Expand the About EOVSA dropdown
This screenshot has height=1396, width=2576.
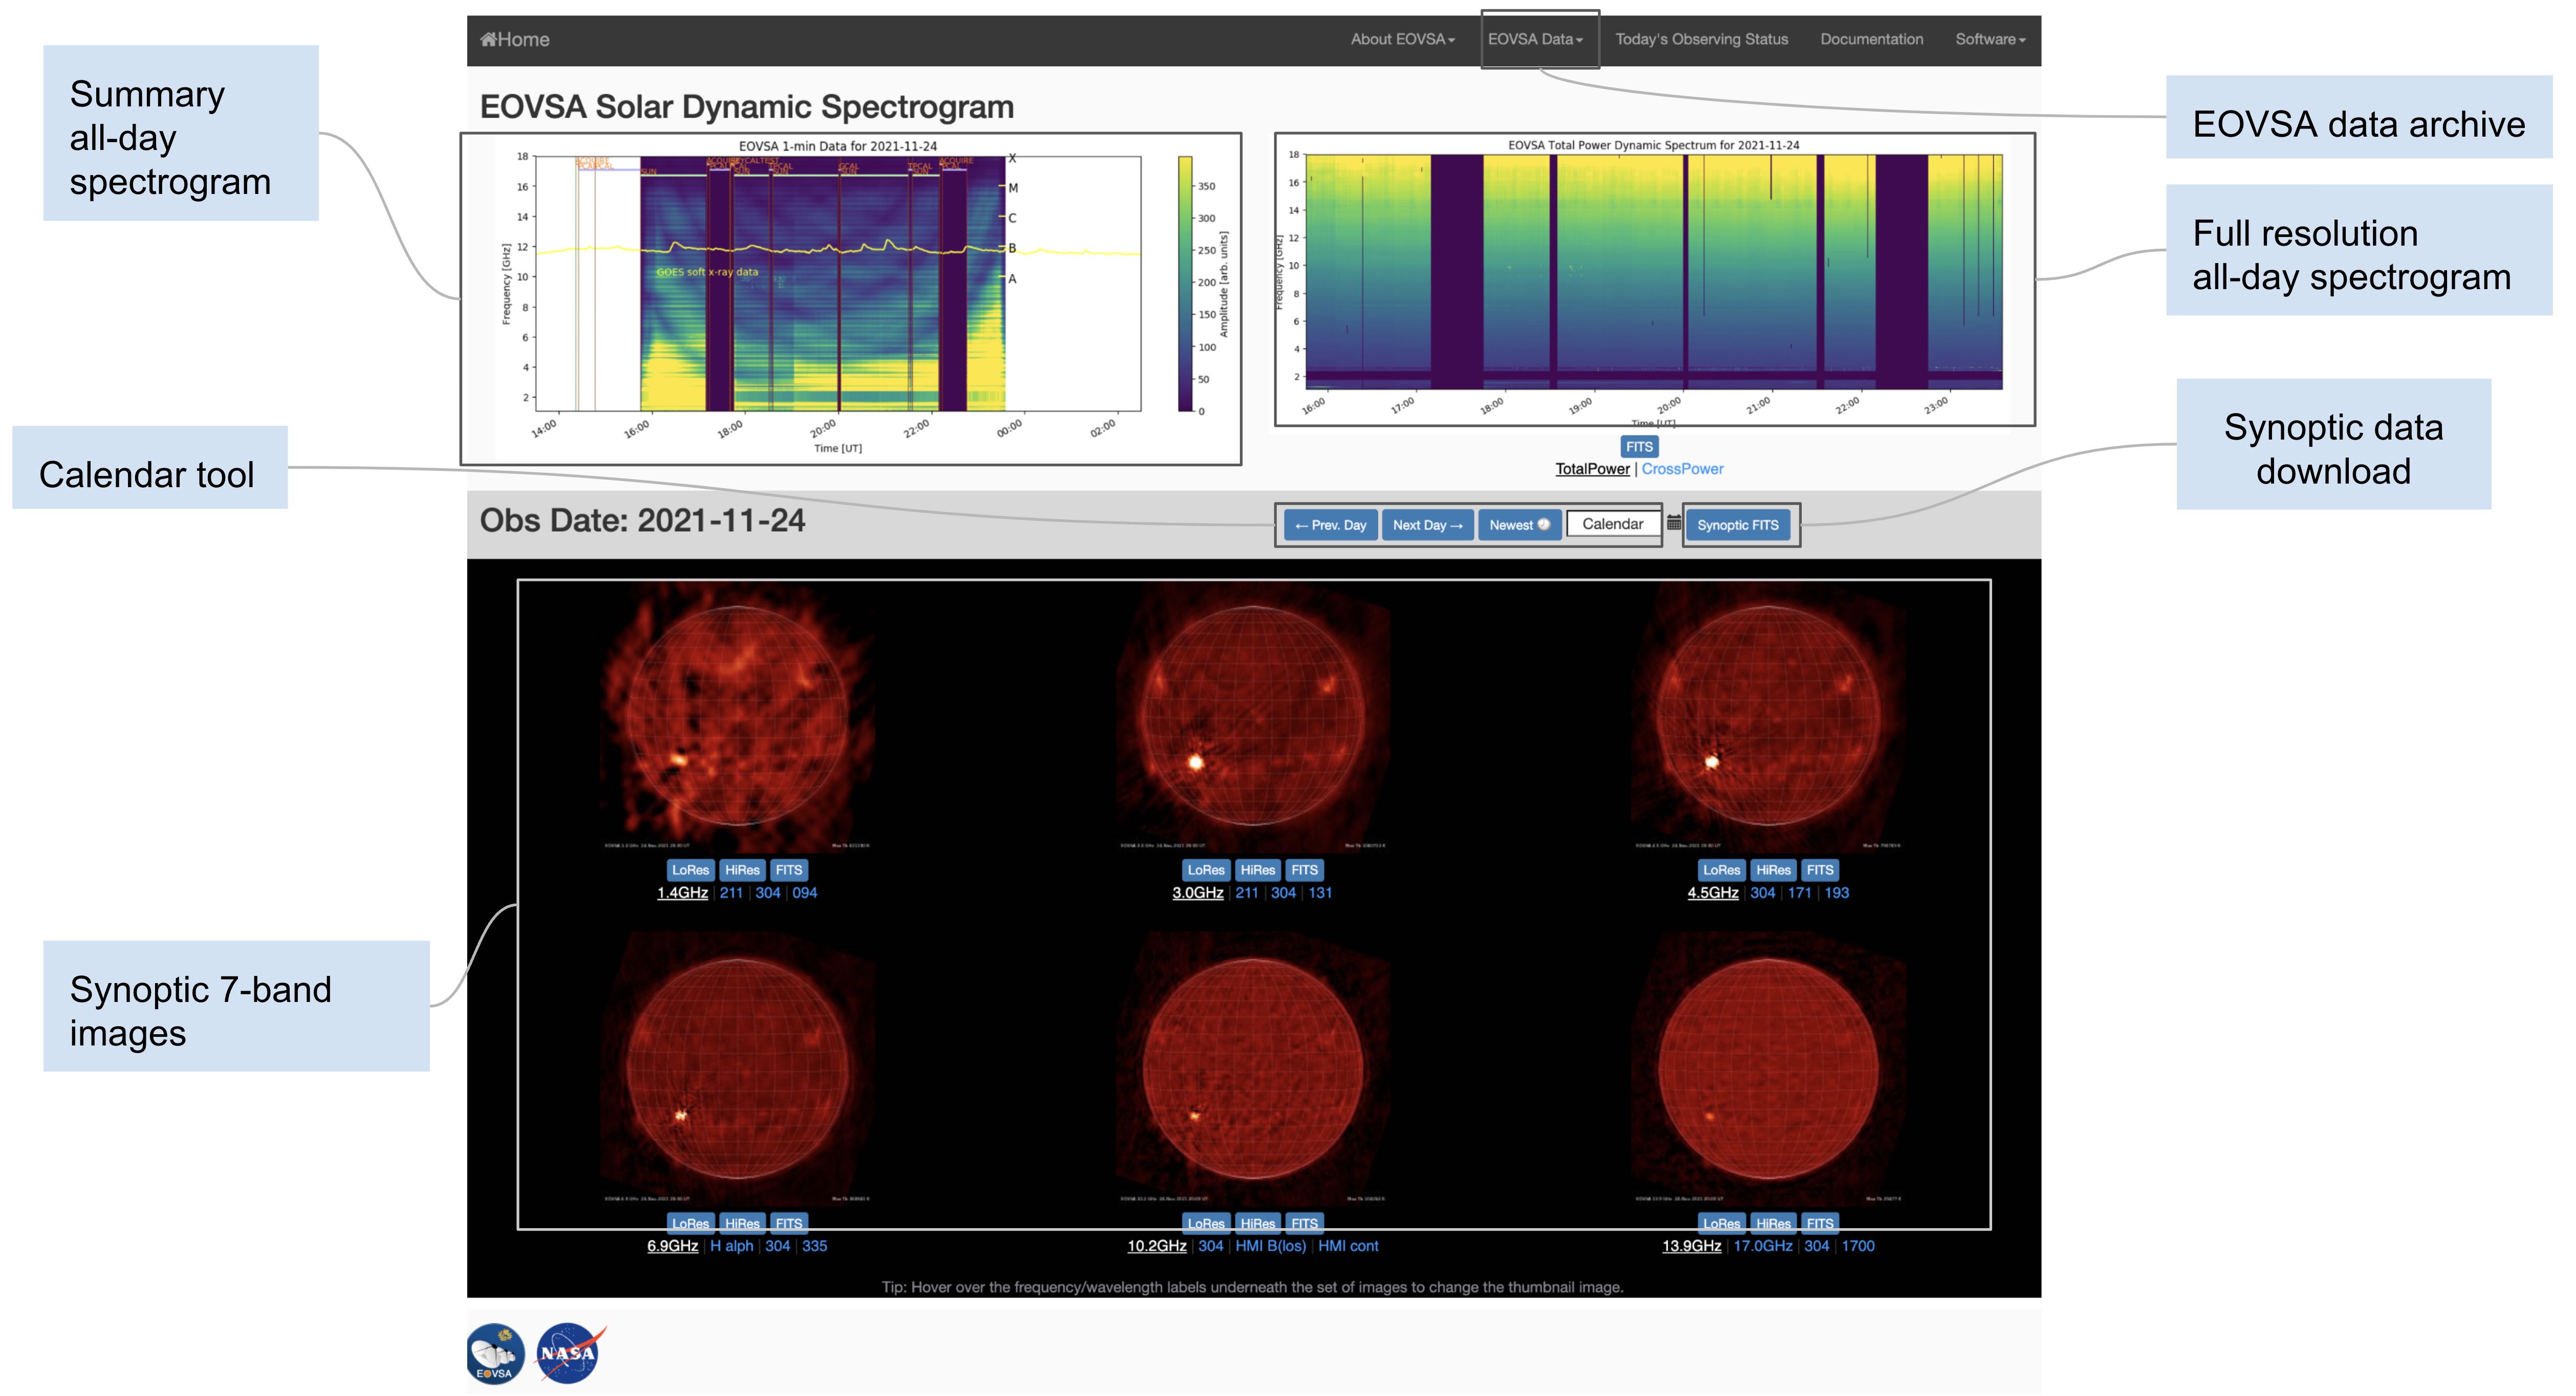tap(1402, 40)
